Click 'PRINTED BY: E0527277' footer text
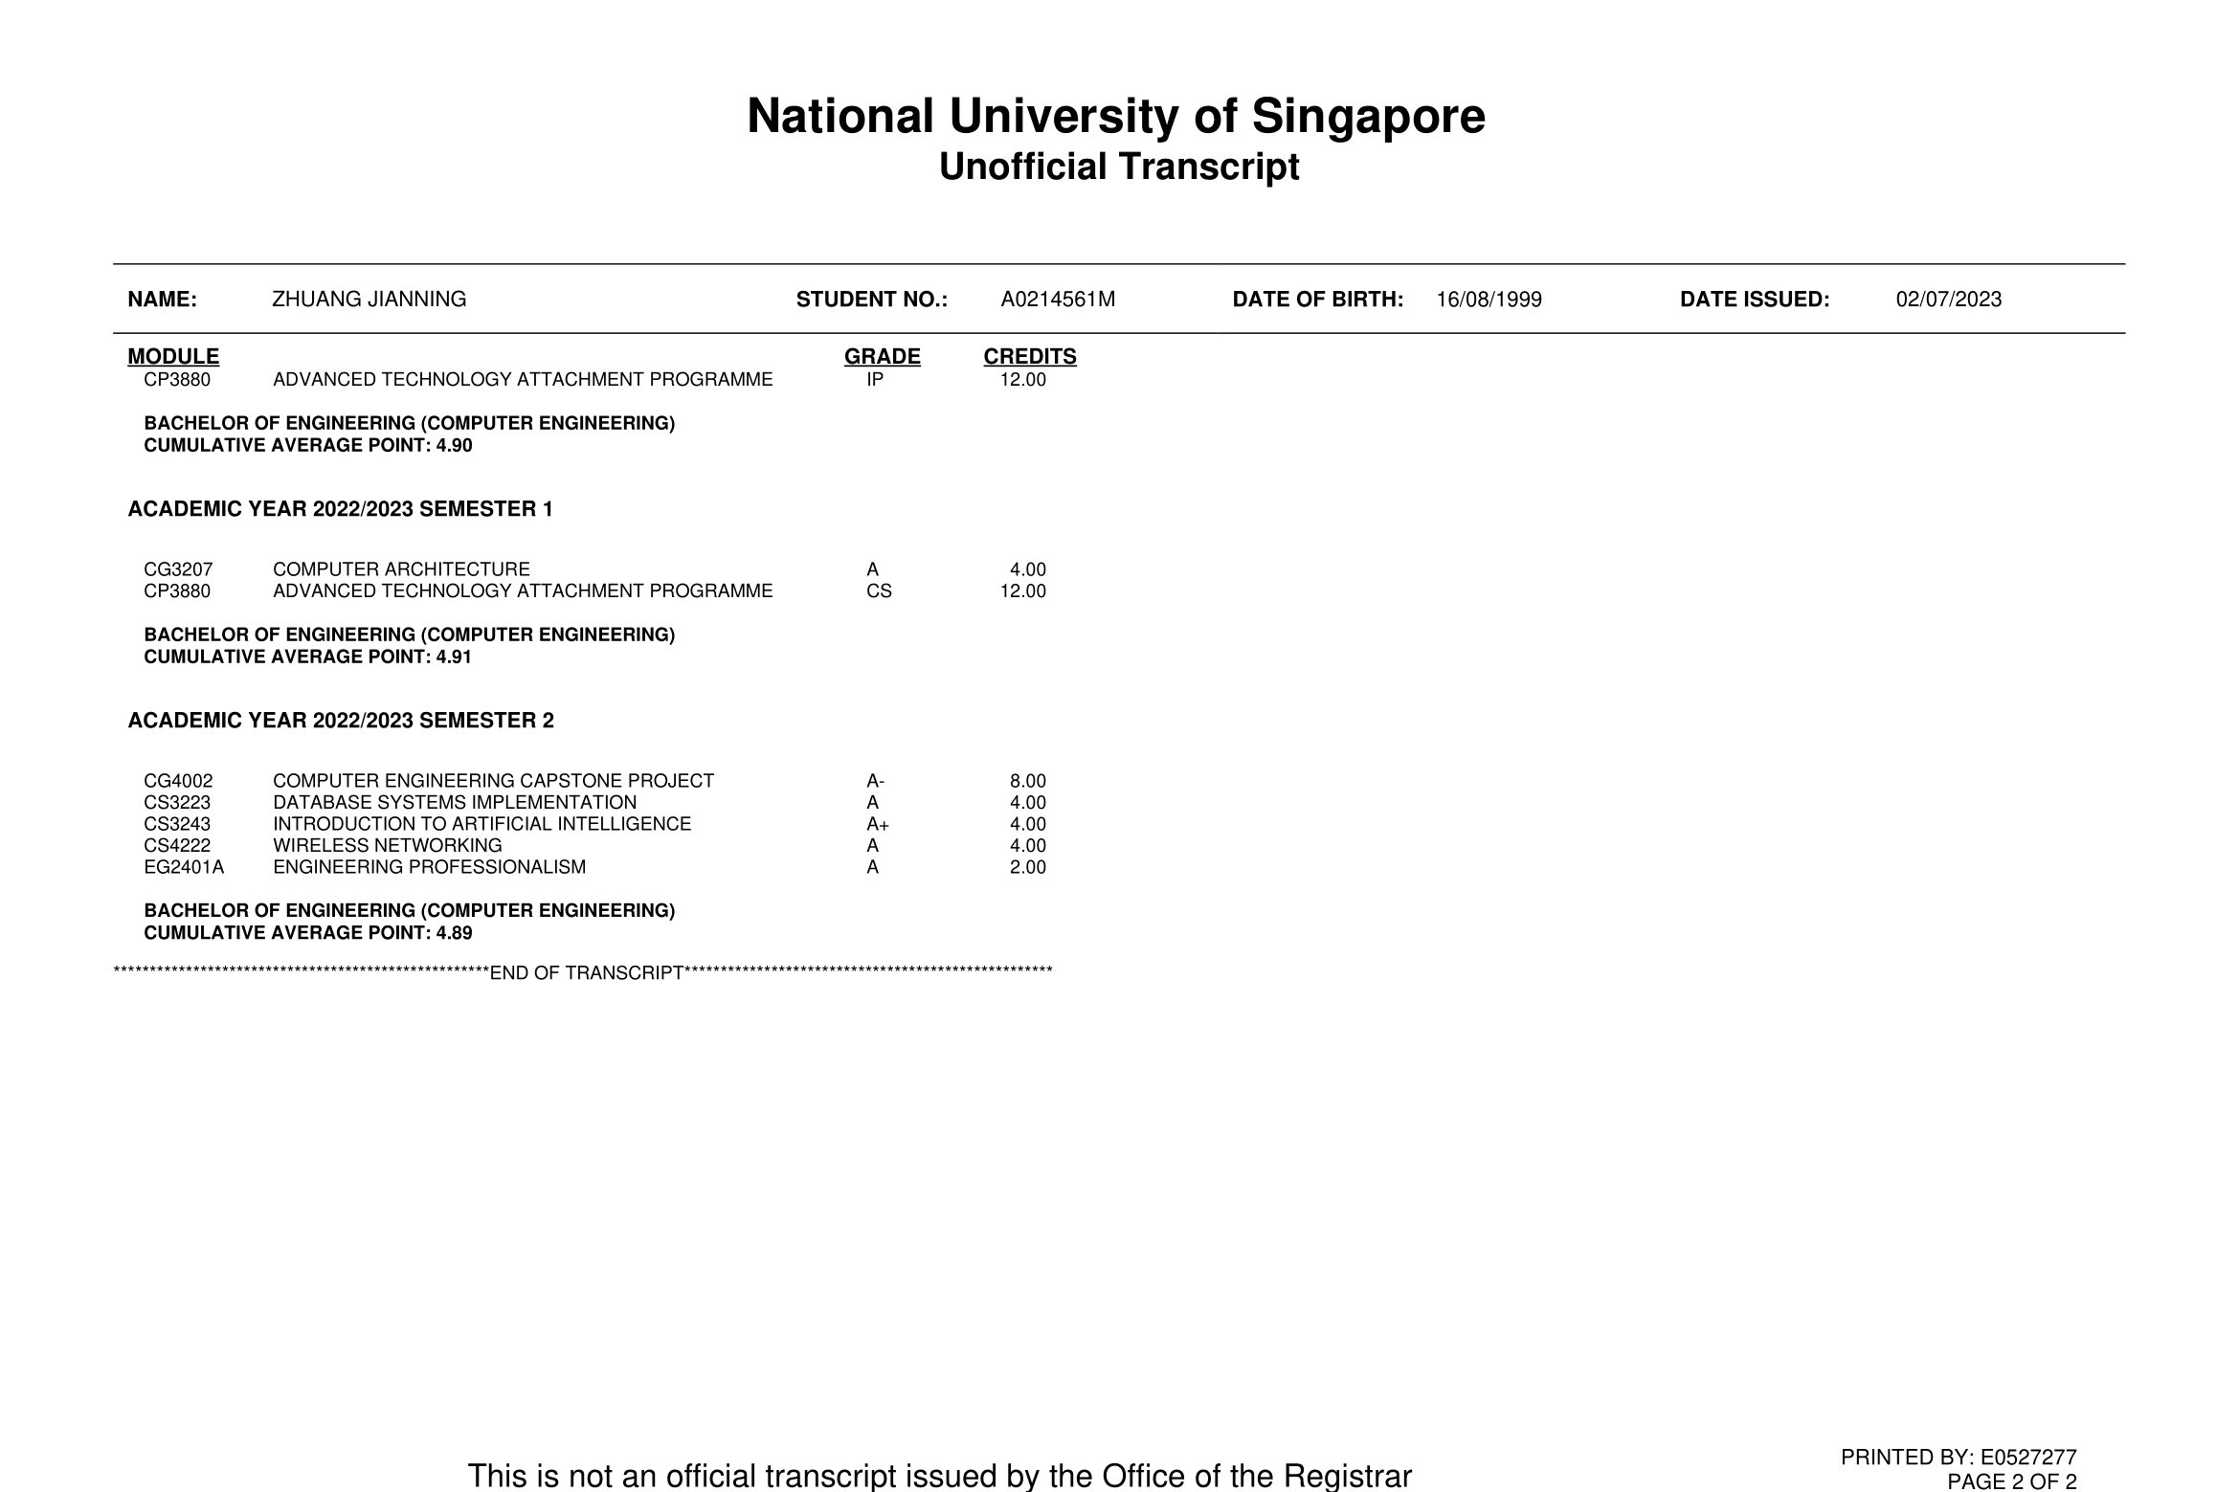Screen dimensions: 2239x1492 pos(1959,1458)
